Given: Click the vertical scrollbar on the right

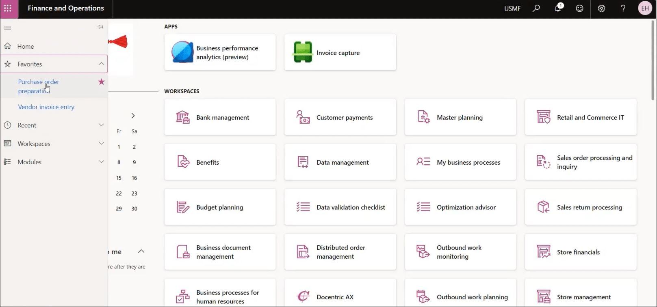Looking at the screenshot, I should tap(653, 61).
